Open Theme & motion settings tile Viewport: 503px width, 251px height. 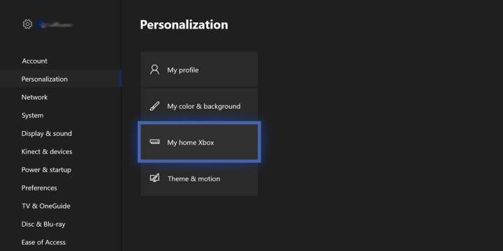tap(199, 178)
